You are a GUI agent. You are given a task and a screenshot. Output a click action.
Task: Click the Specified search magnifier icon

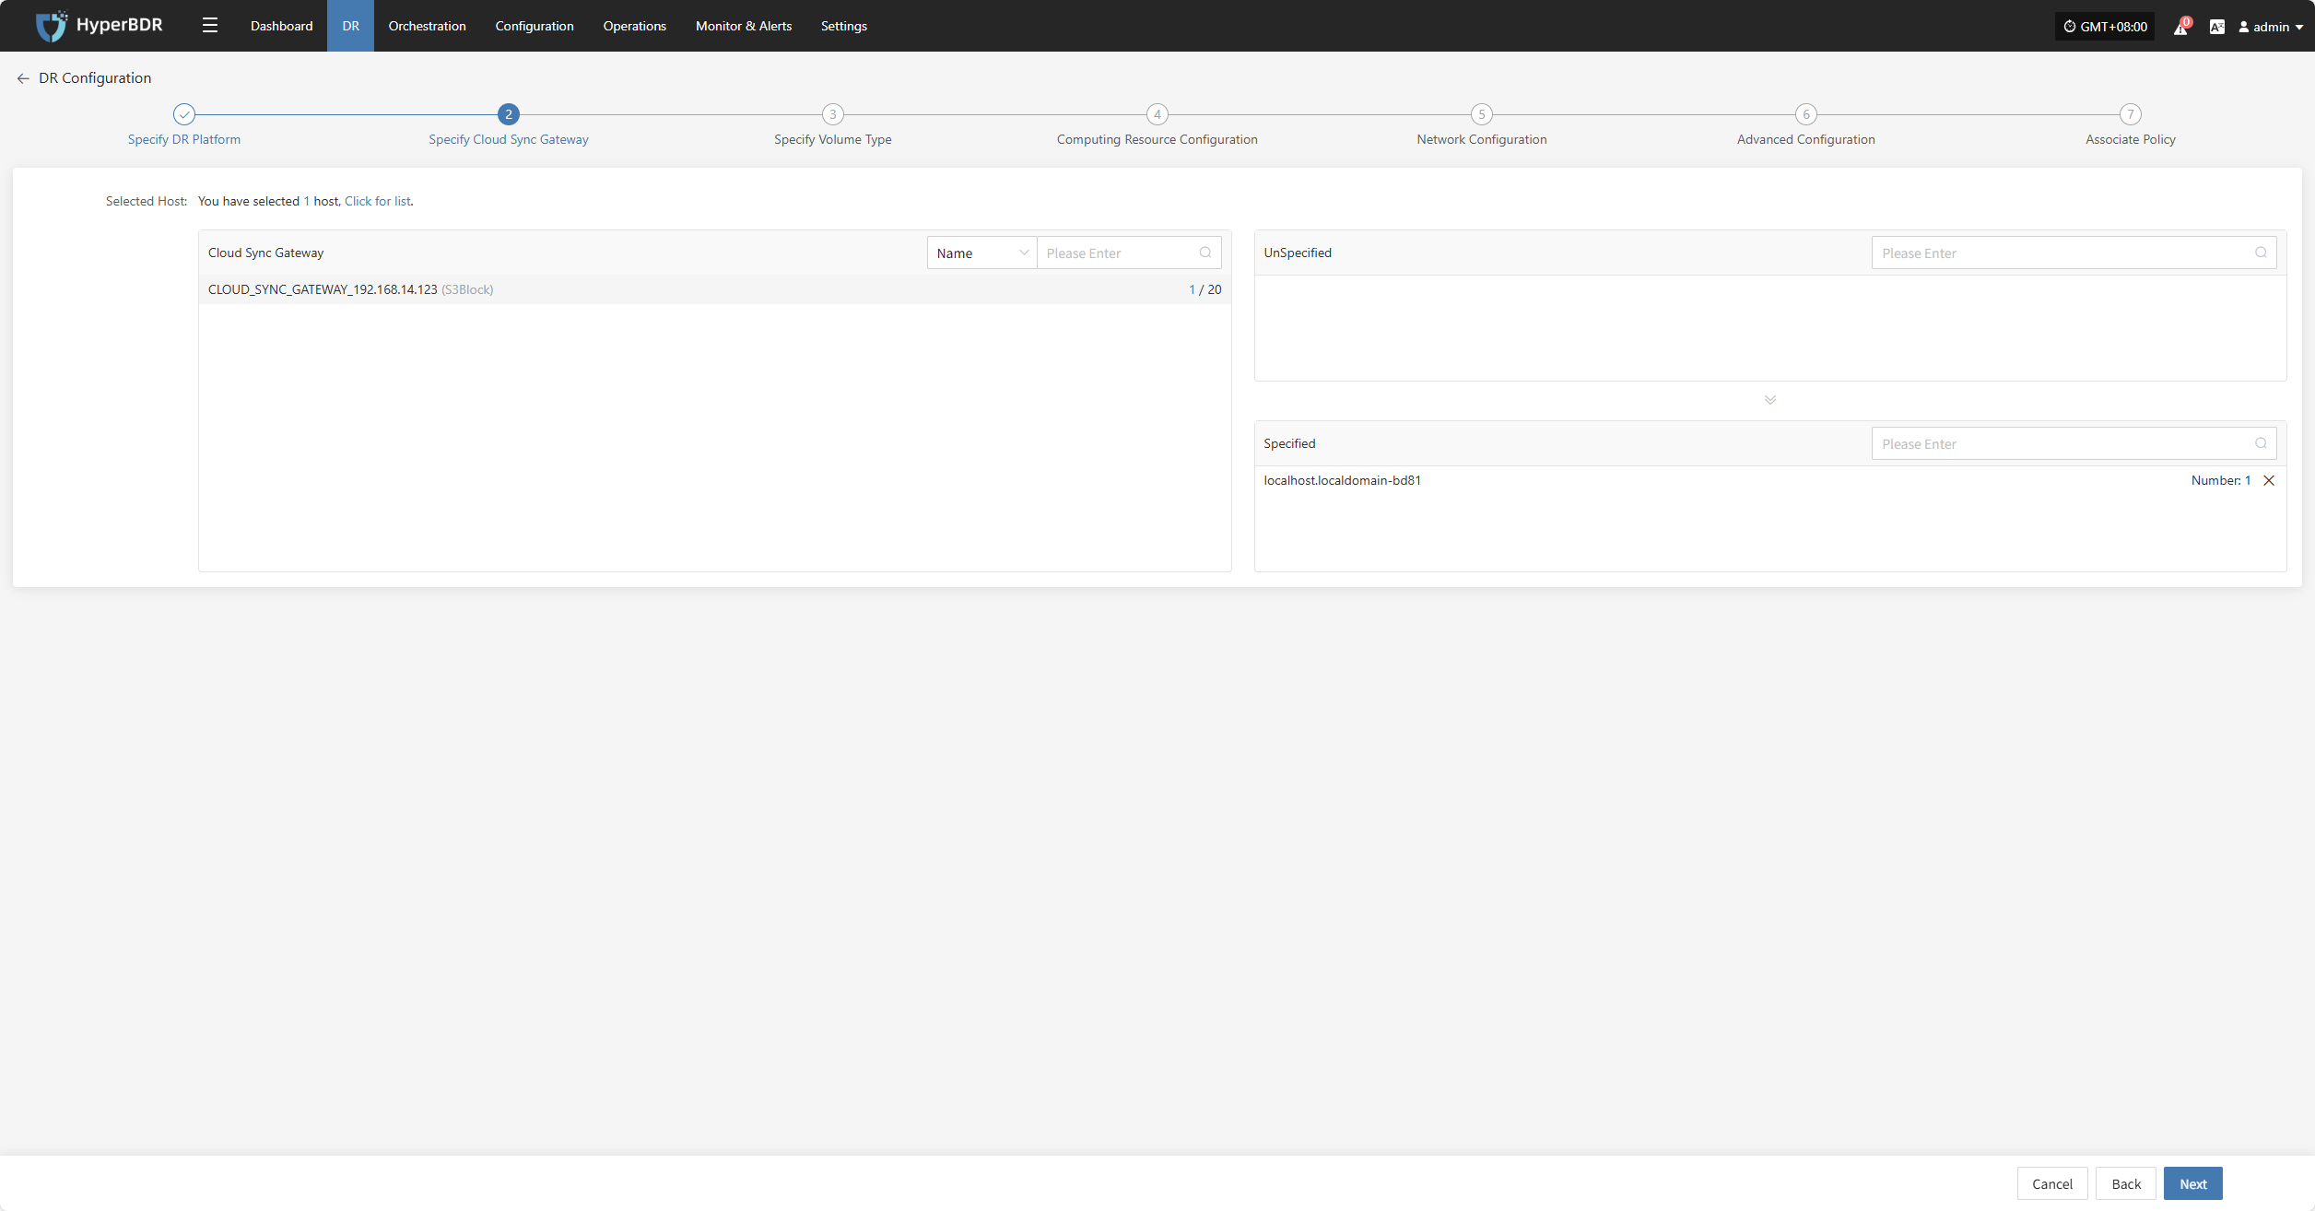coord(2261,443)
